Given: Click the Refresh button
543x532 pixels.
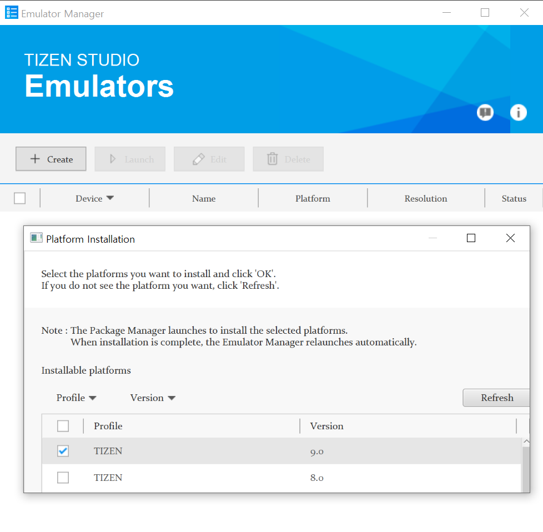Looking at the screenshot, I should point(496,398).
